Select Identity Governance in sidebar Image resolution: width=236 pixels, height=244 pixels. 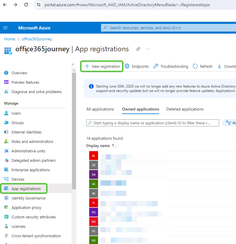[28, 198]
